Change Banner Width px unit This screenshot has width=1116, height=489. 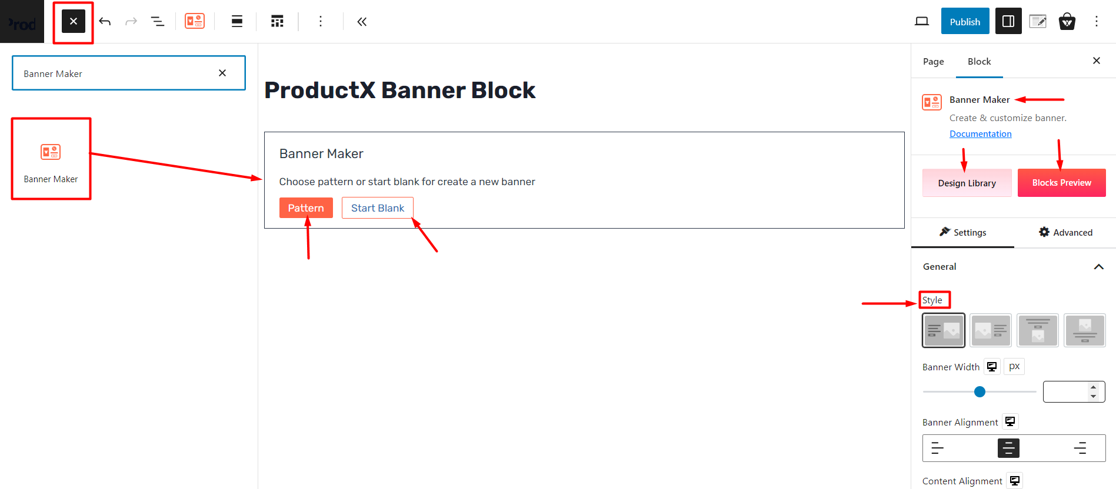point(1014,366)
